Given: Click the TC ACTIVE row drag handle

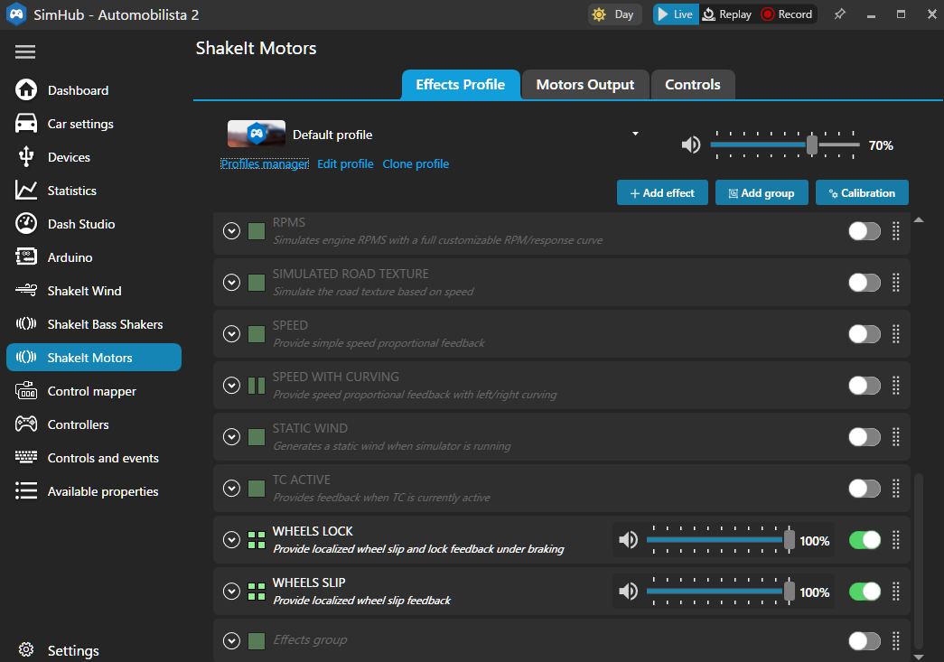Looking at the screenshot, I should pos(896,488).
